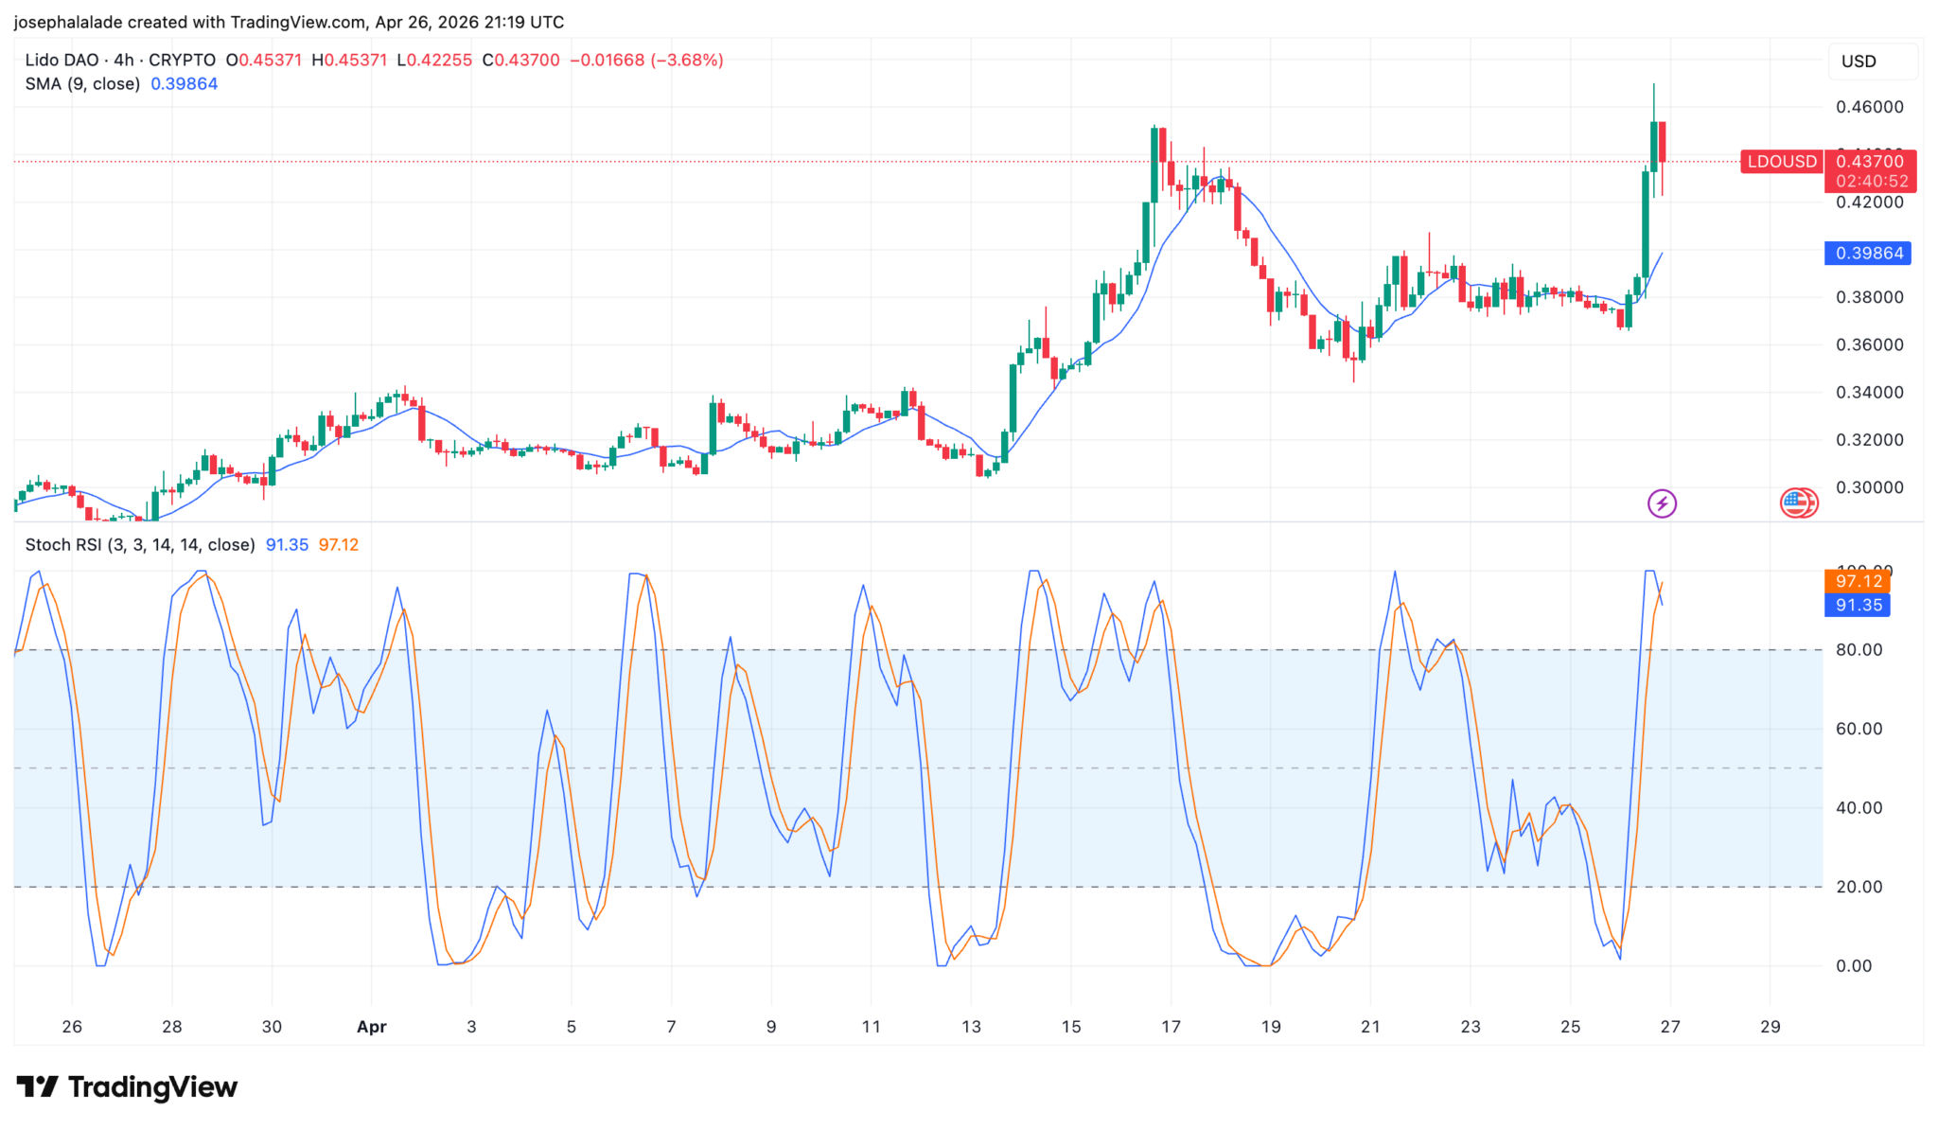Screen dimensions: 1938x1129
Task: Click the Lido DAO symbol title
Action: point(62,60)
